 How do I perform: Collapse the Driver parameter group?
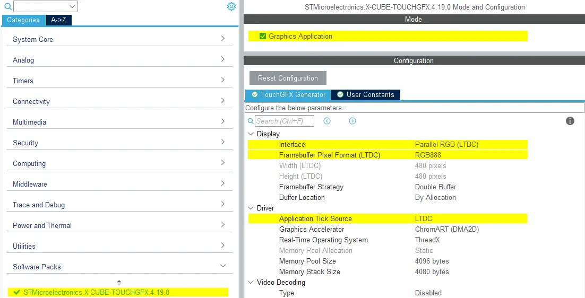click(251, 208)
